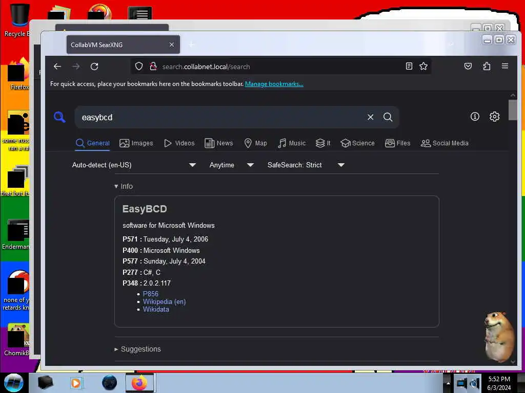Click the P348 version 2.0.2.117 text
The height and width of the screenshot is (393, 525).
(x=147, y=283)
